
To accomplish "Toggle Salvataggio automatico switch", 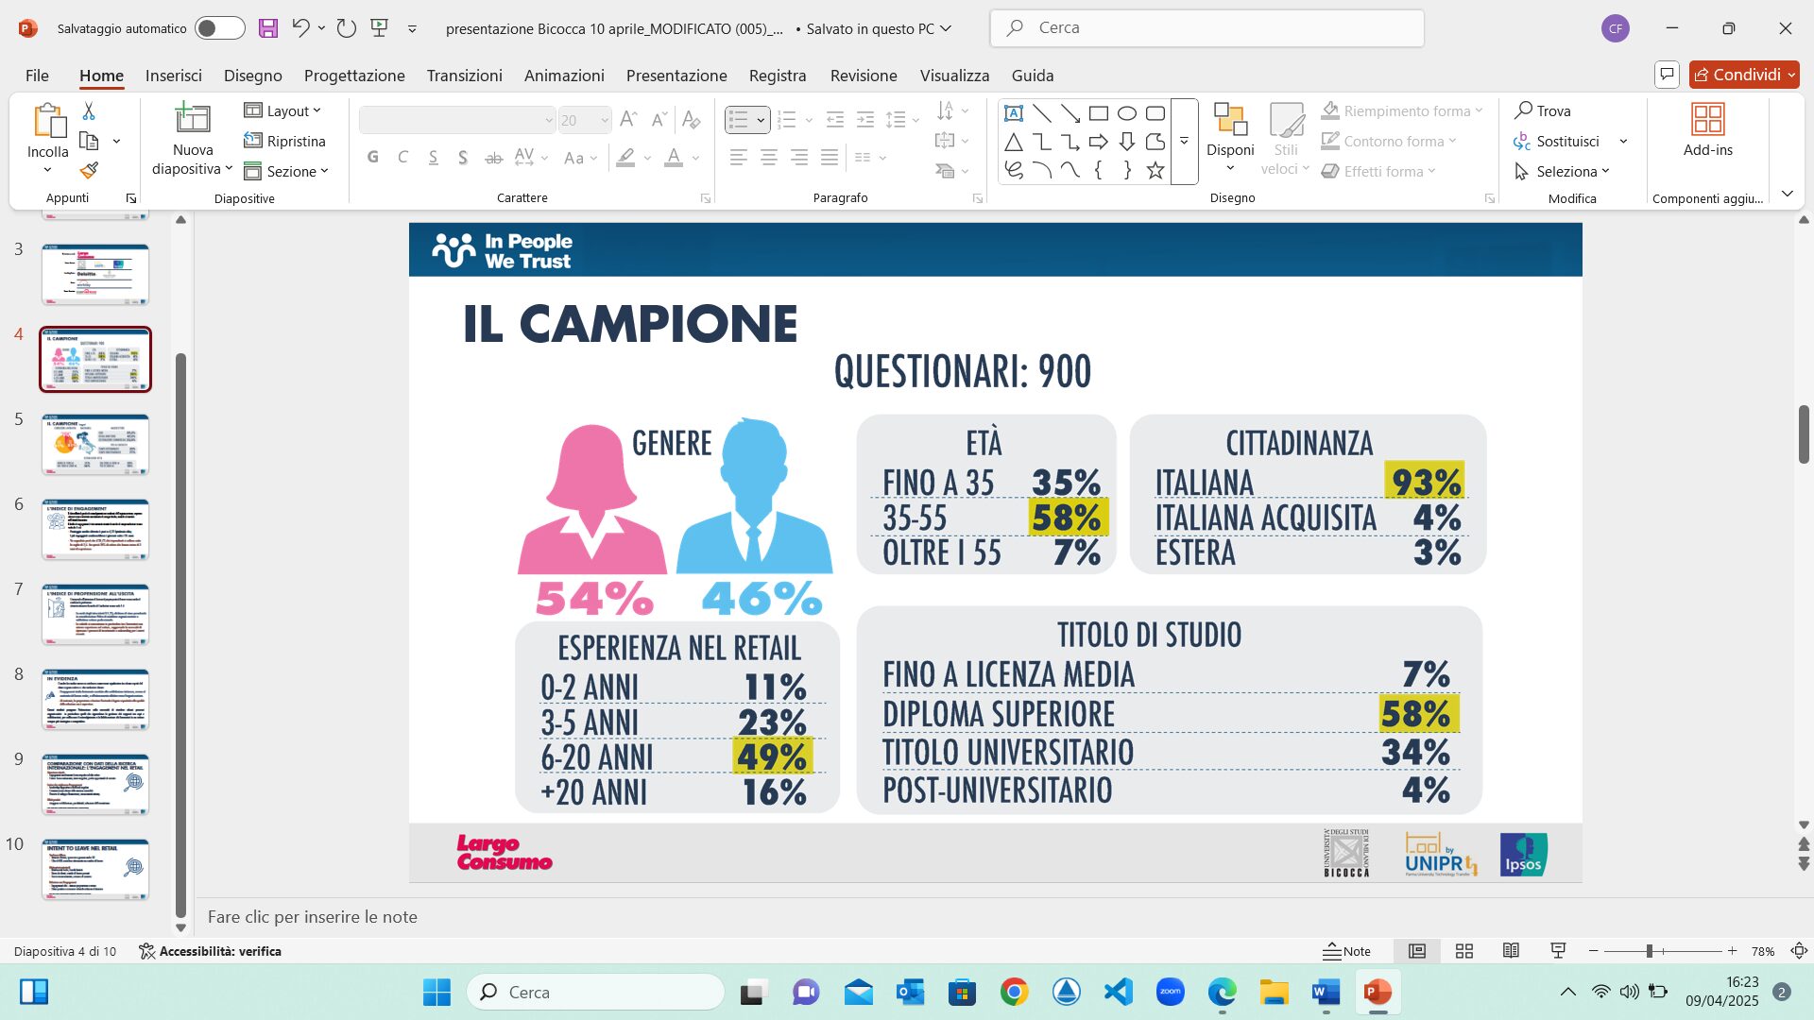I will pyautogui.click(x=219, y=28).
